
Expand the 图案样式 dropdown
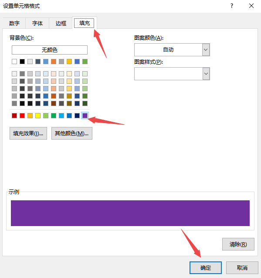pos(206,74)
